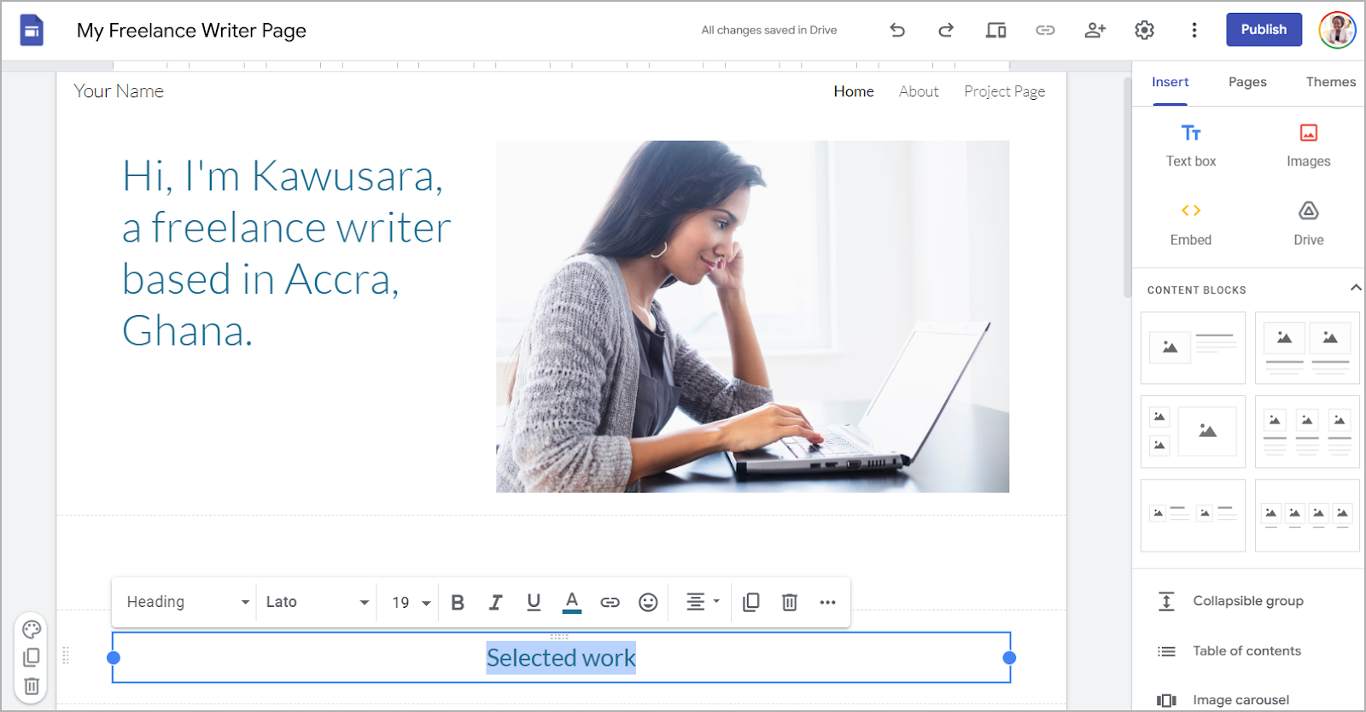Open the Home navigation item
This screenshot has width=1366, height=712.
click(854, 91)
